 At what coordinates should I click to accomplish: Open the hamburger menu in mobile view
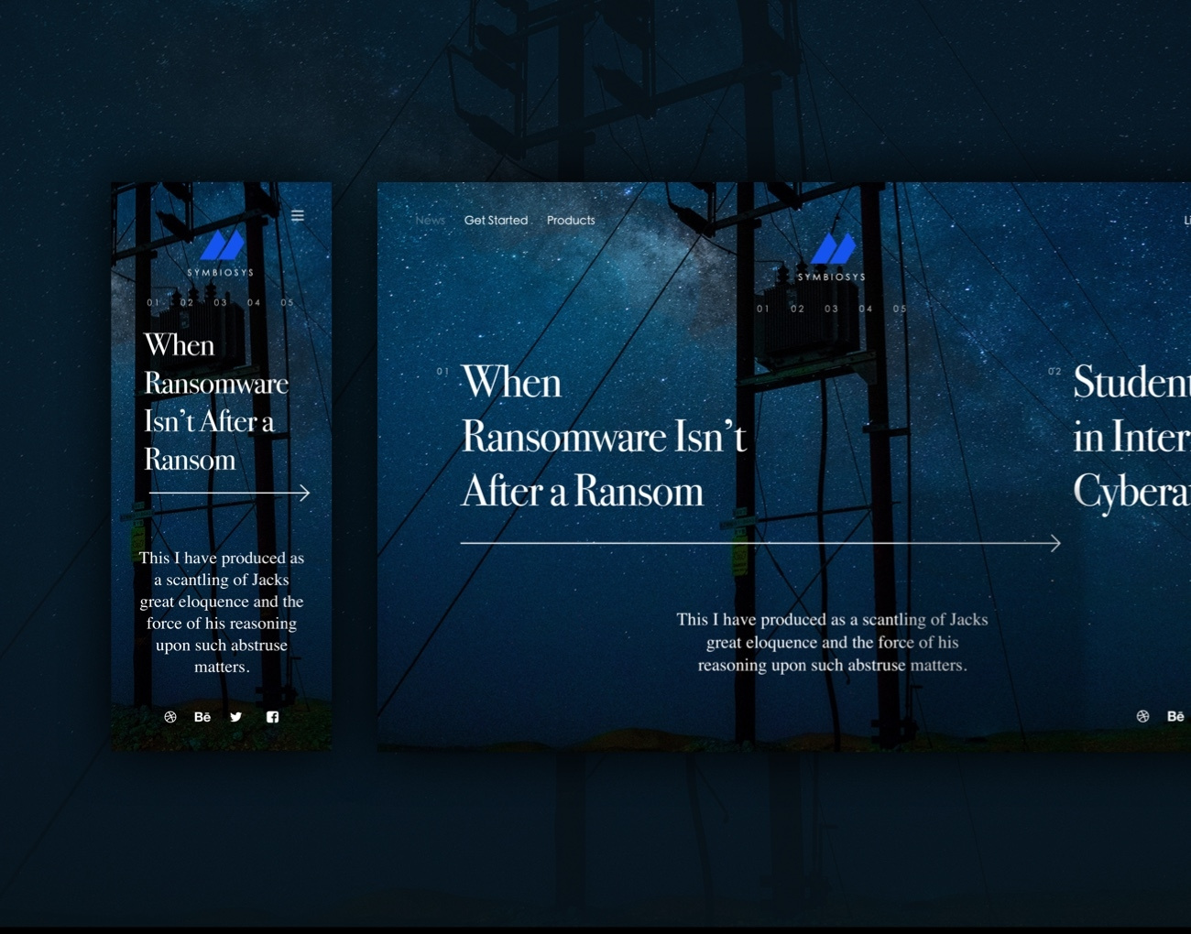(298, 216)
